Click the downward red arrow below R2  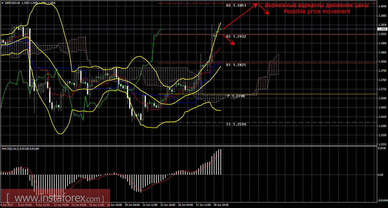229,40
